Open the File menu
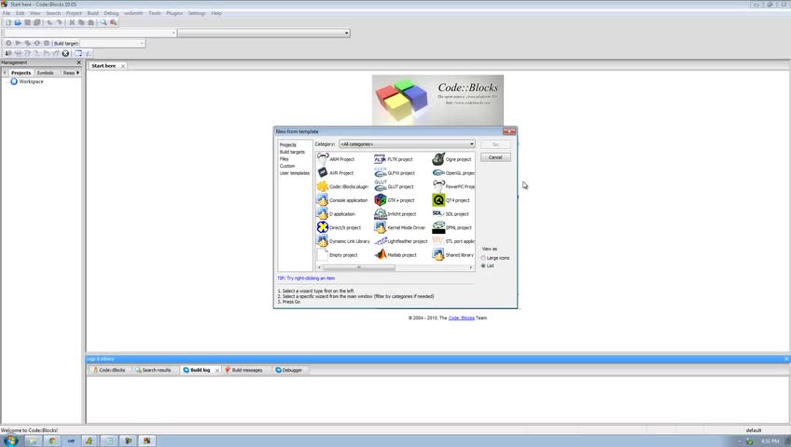Viewport: 791px width, 447px height. 7,13
